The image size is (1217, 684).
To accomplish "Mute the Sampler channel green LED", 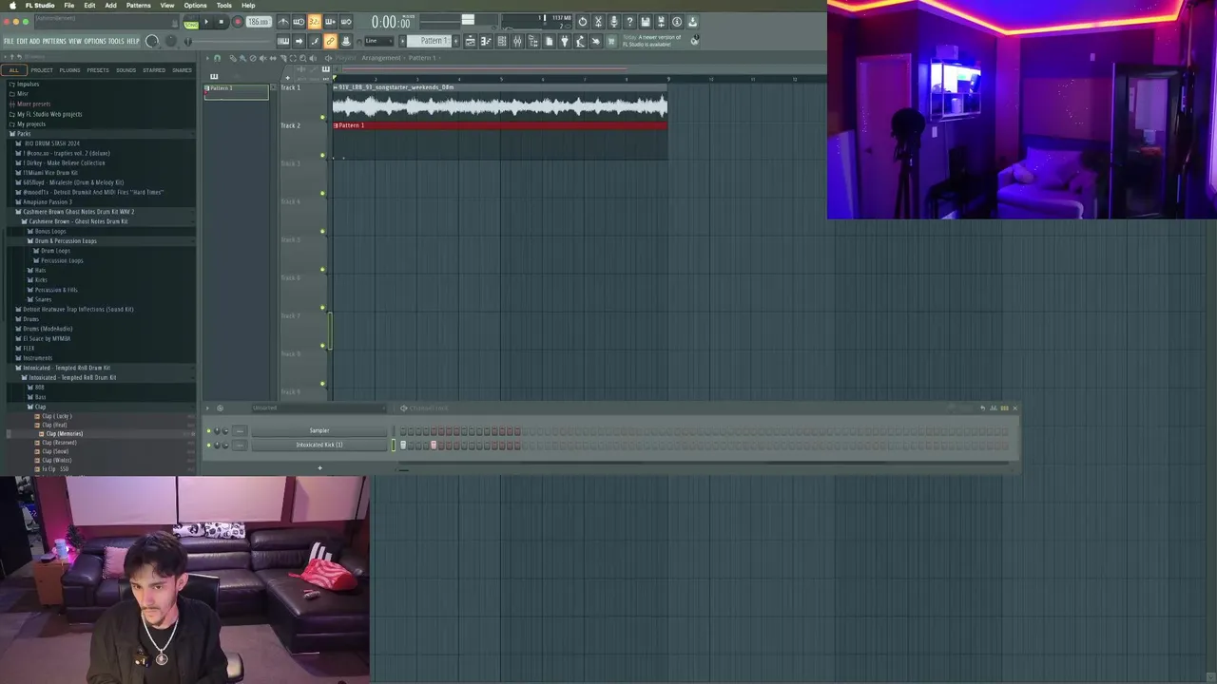I will 209,430.
